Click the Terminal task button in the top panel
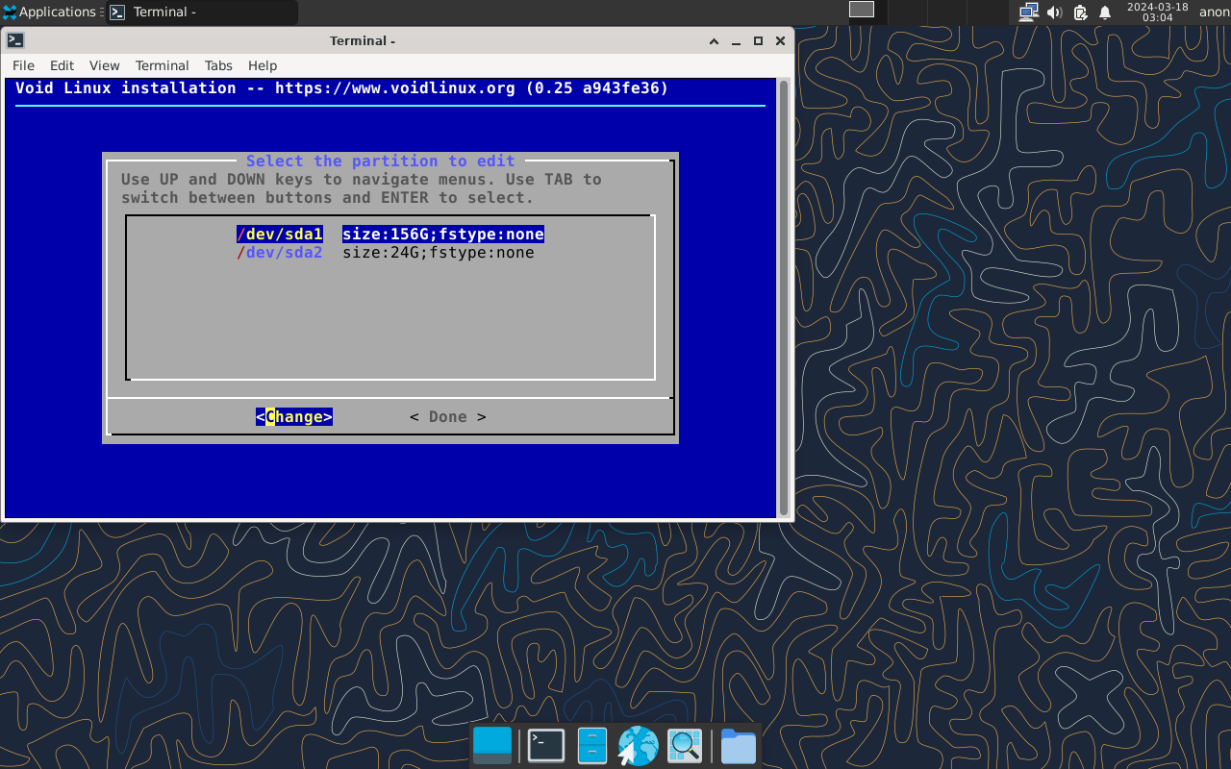This screenshot has height=769, width=1231. coord(201,12)
